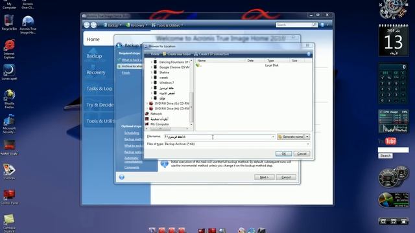
Task: Click Cancel in Browse for Location dialog
Action: 302,153
